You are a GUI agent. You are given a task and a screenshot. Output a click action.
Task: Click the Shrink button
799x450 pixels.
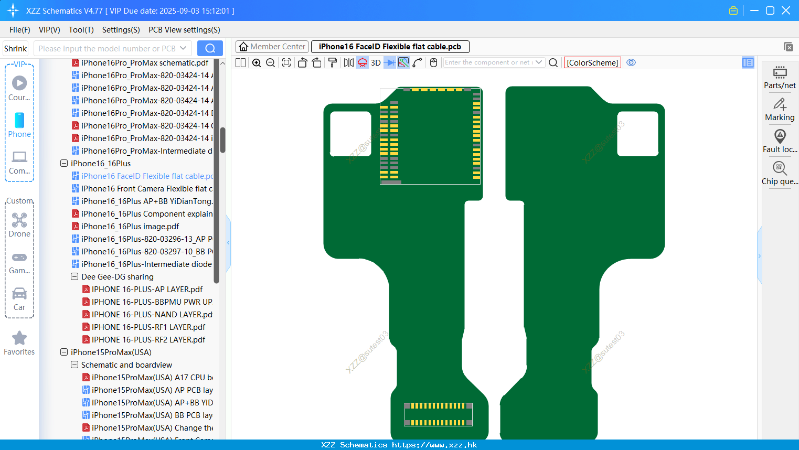pos(15,48)
